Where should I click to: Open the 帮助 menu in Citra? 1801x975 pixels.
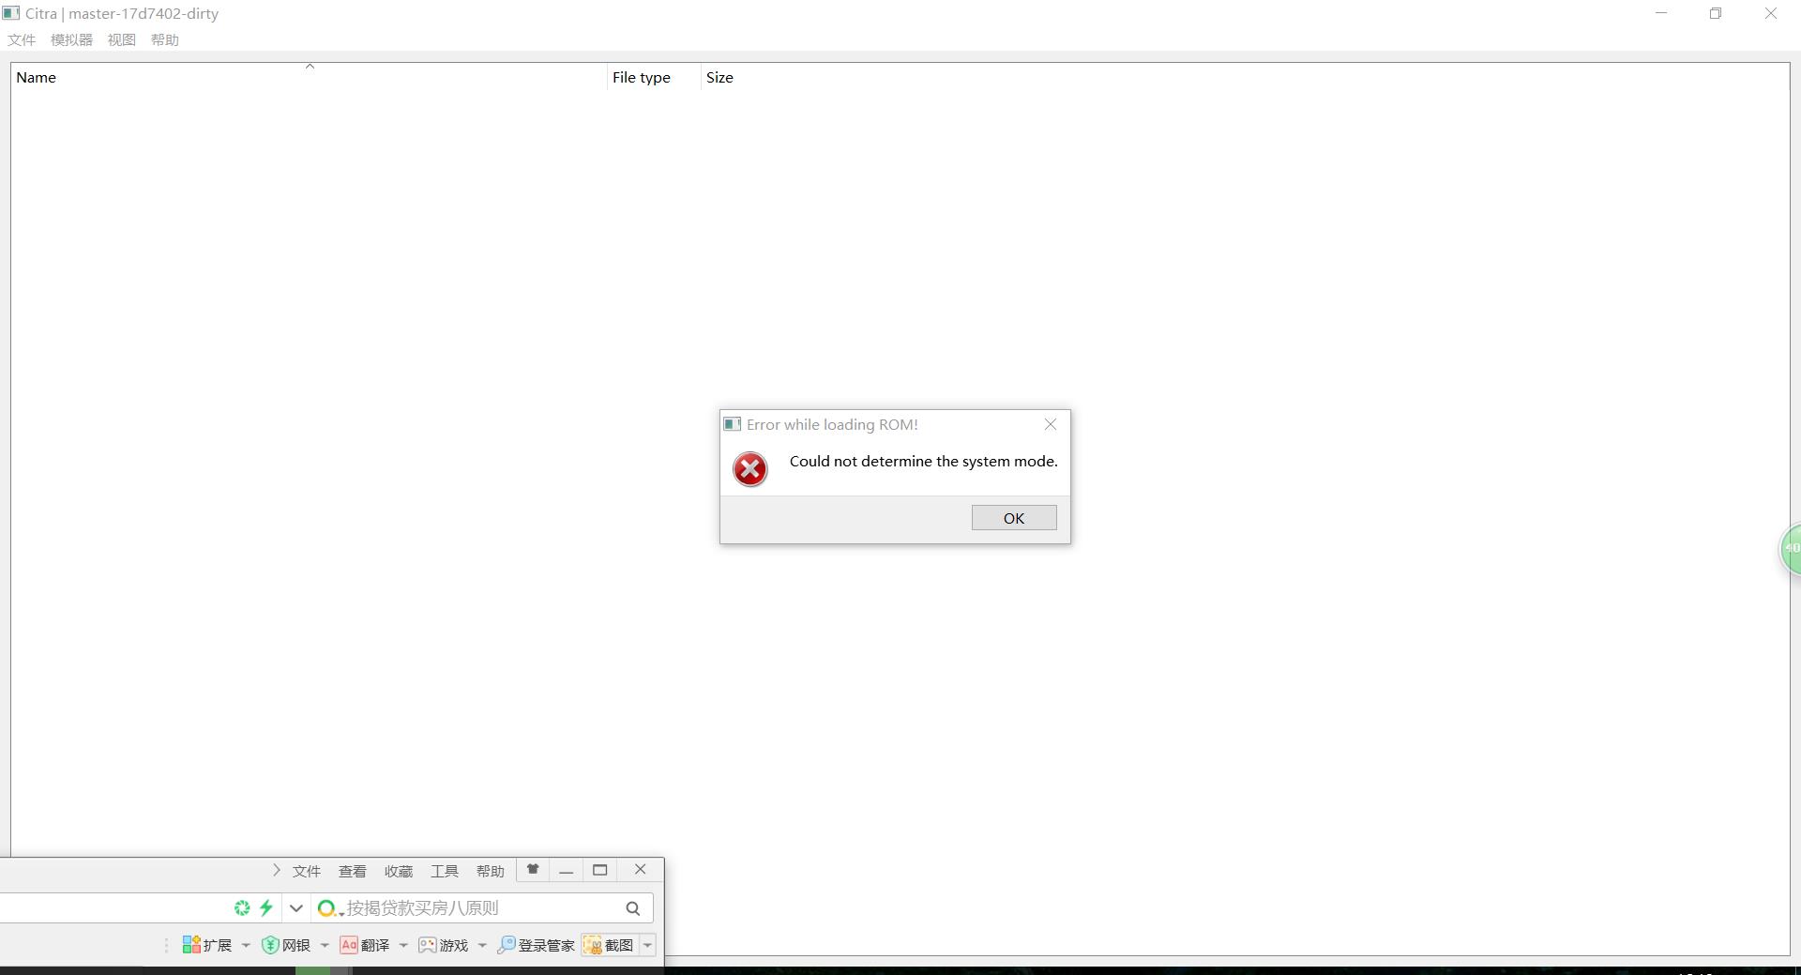(x=164, y=39)
